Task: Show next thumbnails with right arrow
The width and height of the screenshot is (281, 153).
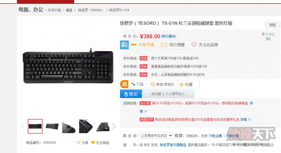Action: pyautogui.click(x=114, y=126)
